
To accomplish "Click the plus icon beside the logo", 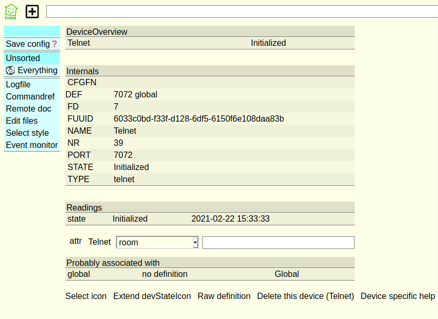I will point(32,12).
